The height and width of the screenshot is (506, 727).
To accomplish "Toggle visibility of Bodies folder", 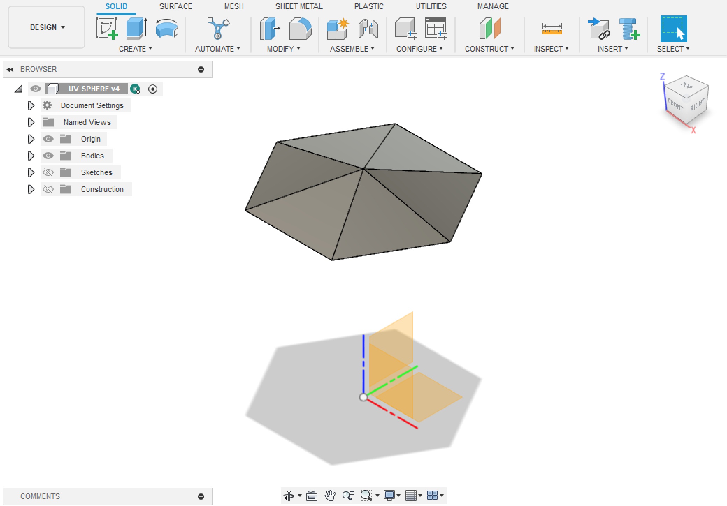I will pyautogui.click(x=49, y=156).
